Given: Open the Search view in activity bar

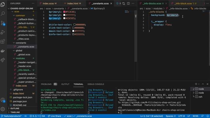Looking at the screenshot, I should [x=3, y=13].
